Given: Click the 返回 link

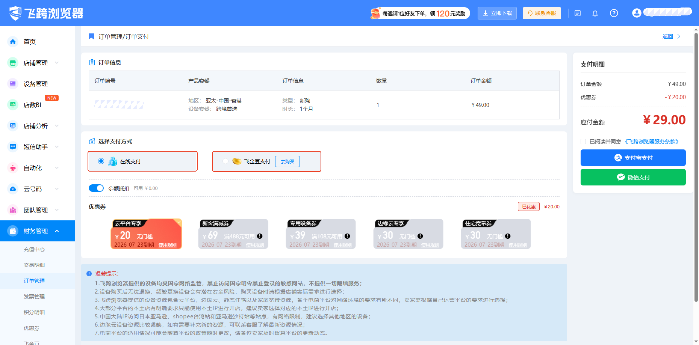Looking at the screenshot, I should pos(671,36).
